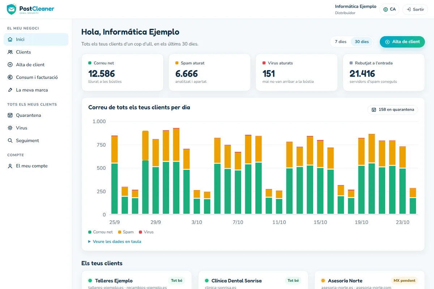Open El meu compte user icon

[10, 166]
